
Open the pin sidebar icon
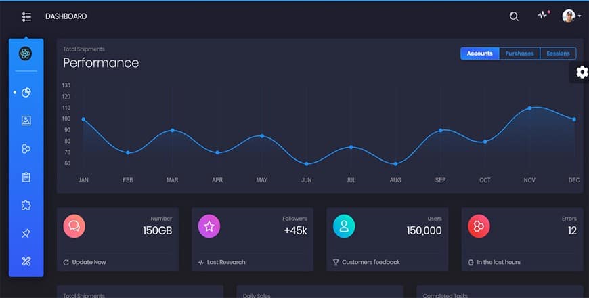26,234
